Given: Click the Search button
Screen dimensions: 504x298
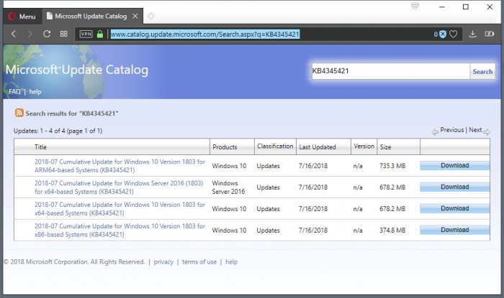Looking at the screenshot, I should [482, 72].
